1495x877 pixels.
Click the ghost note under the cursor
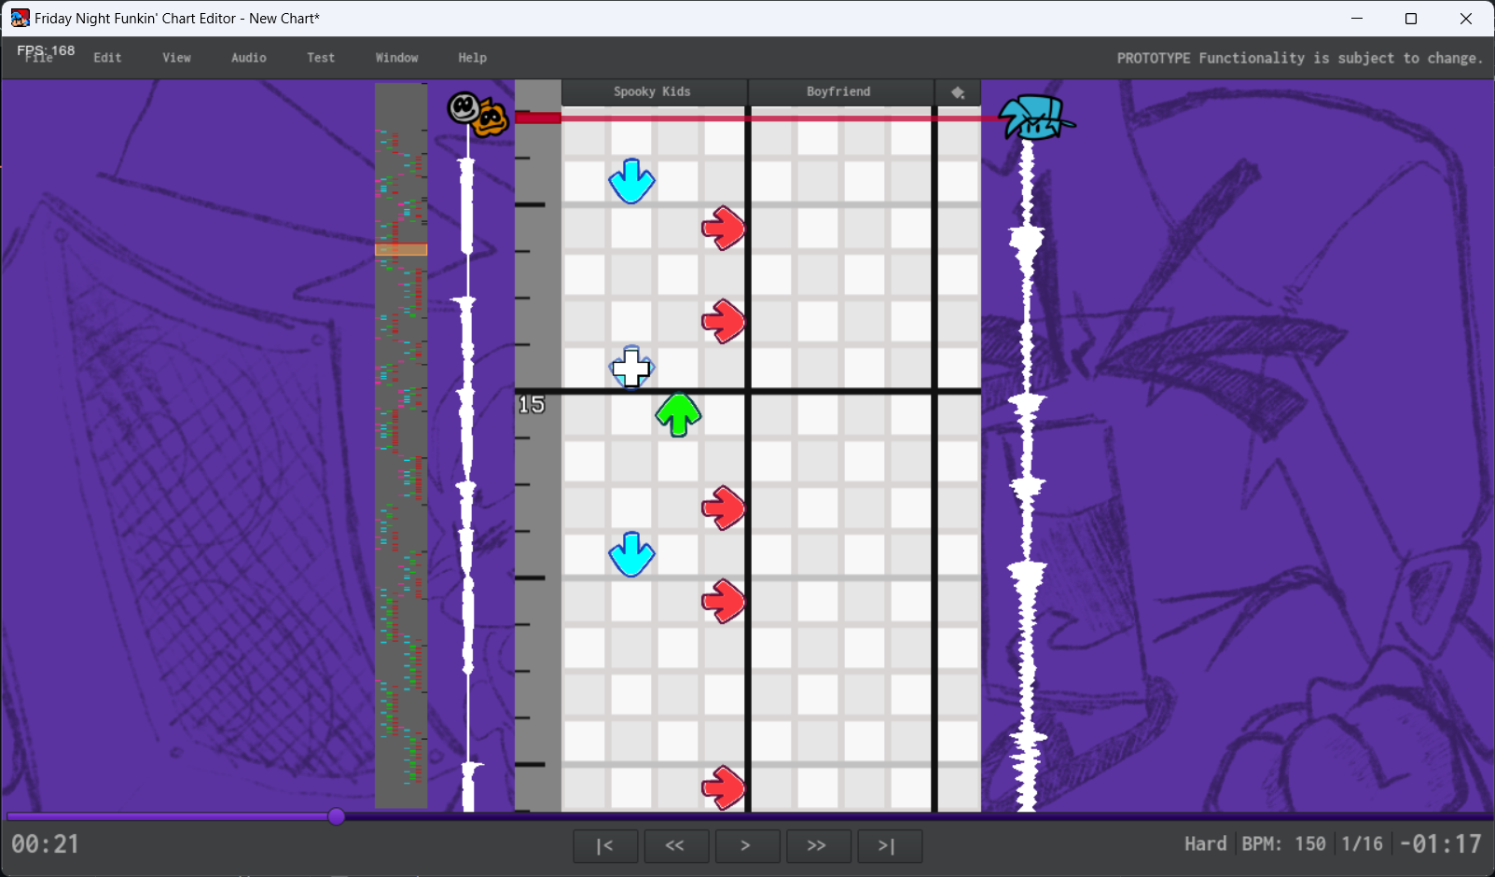[631, 368]
